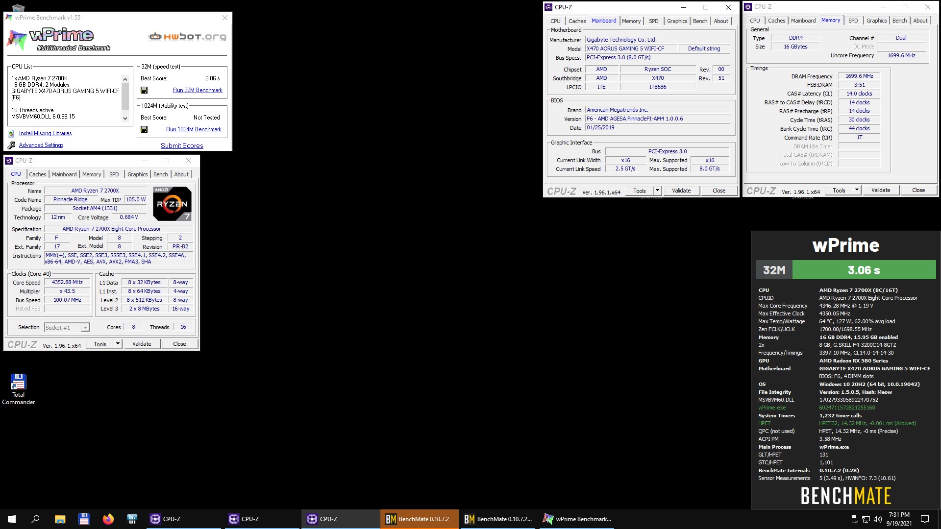Image resolution: width=941 pixels, height=529 pixels.
Task: Switch to first CPU-Z taskbar button
Action: (x=183, y=519)
